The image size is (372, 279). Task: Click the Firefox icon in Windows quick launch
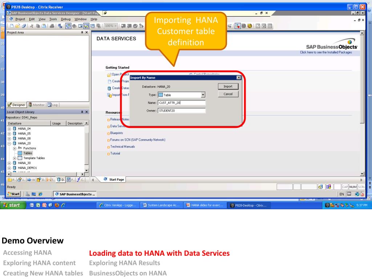pos(57,205)
